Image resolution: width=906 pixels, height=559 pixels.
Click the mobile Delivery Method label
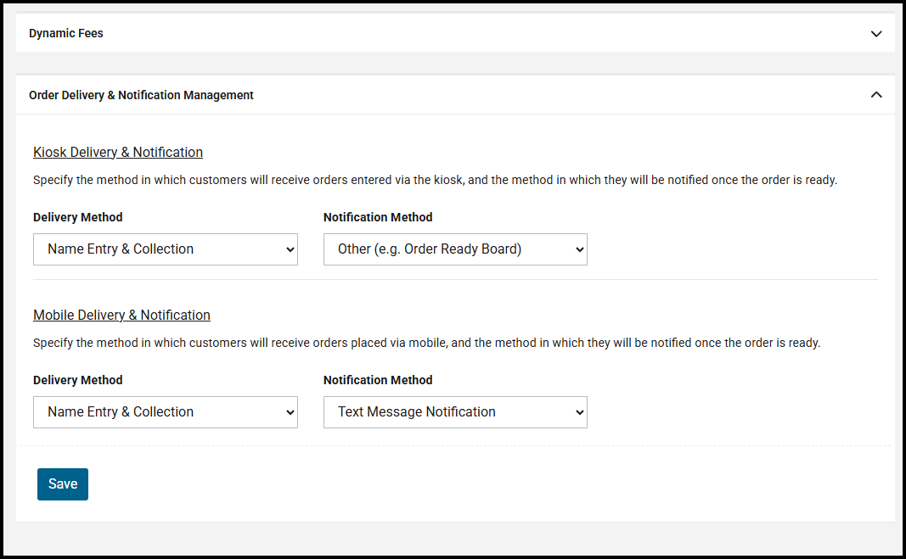[x=77, y=380]
